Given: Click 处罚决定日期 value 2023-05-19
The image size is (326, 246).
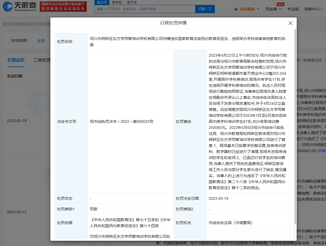Looking at the screenshot, I should pyautogui.click(x=218, y=198).
